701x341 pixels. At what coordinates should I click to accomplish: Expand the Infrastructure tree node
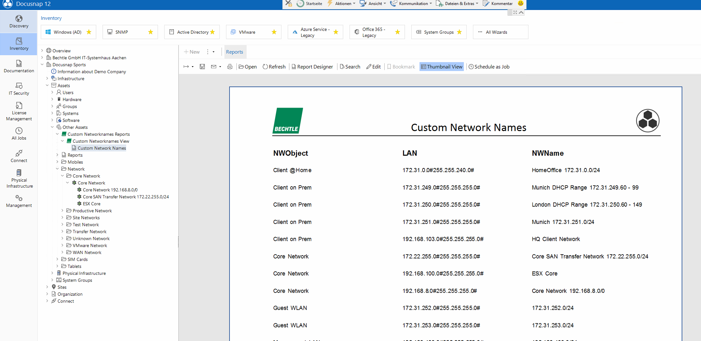tap(47, 79)
